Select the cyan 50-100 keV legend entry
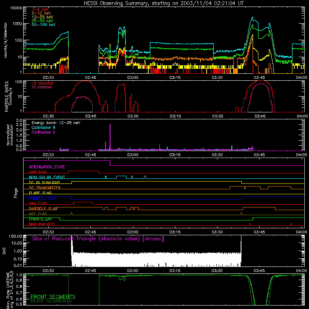 tap(44, 25)
